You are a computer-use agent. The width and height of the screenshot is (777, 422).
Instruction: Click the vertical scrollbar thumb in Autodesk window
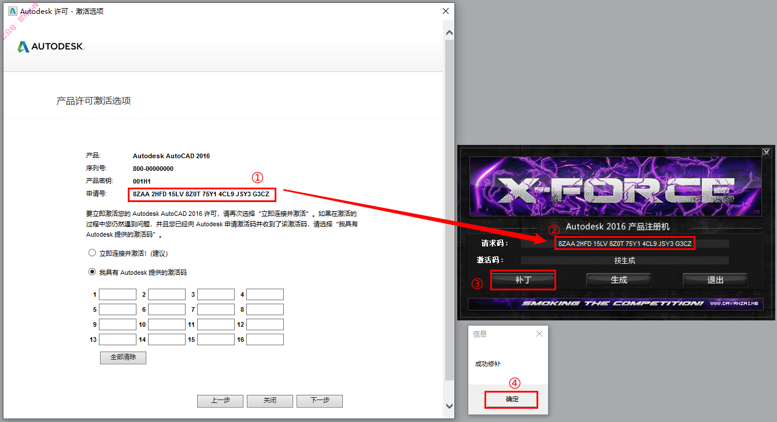coord(450,210)
